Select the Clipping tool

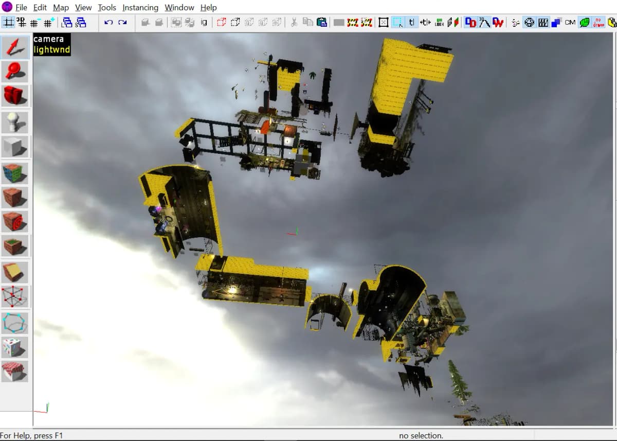pyautogui.click(x=14, y=272)
